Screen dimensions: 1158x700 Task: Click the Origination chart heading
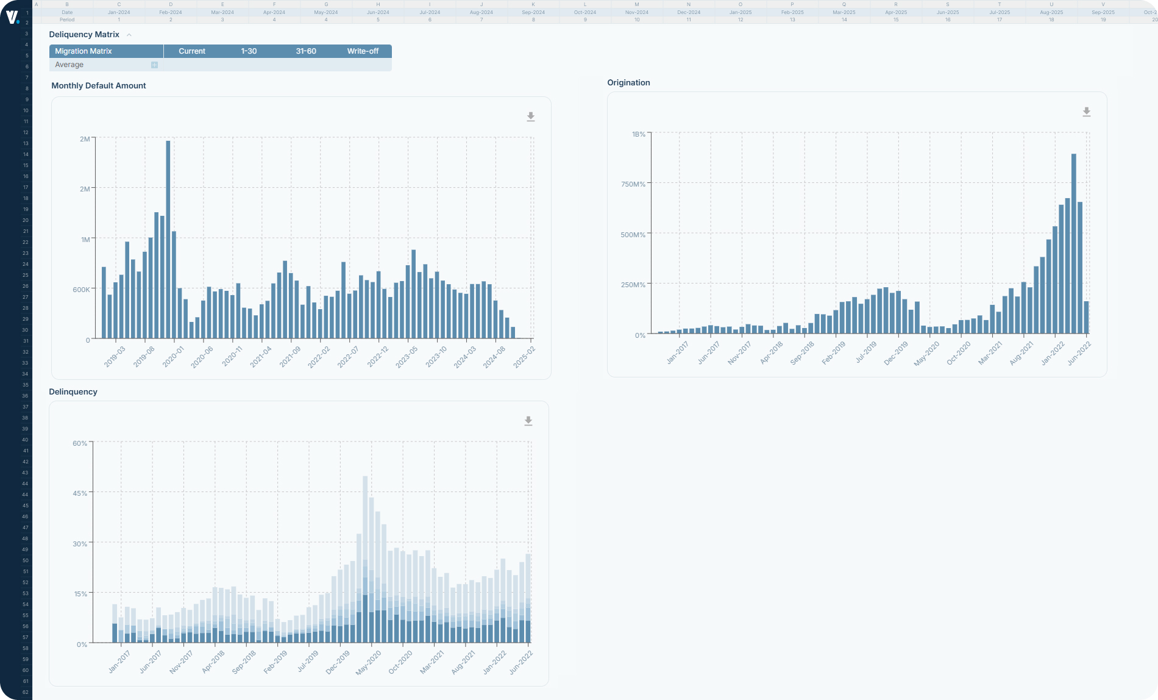coord(628,82)
